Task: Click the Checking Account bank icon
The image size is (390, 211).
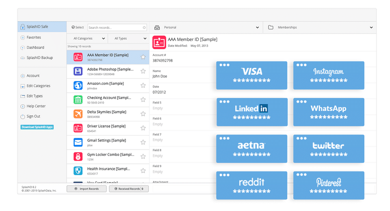Action: click(x=78, y=100)
